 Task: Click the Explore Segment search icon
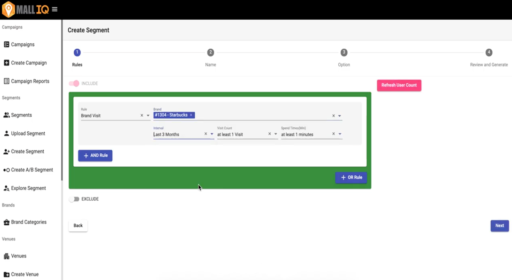[6, 188]
